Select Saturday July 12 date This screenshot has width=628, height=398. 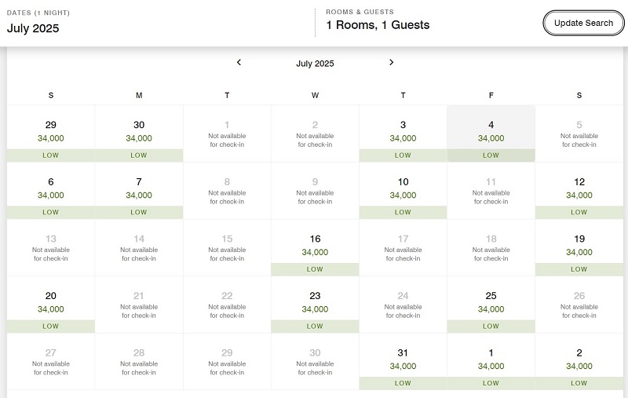click(579, 191)
